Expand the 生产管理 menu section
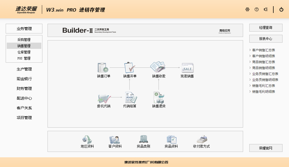The width and height of the screenshot is (289, 167). pyautogui.click(x=24, y=69)
